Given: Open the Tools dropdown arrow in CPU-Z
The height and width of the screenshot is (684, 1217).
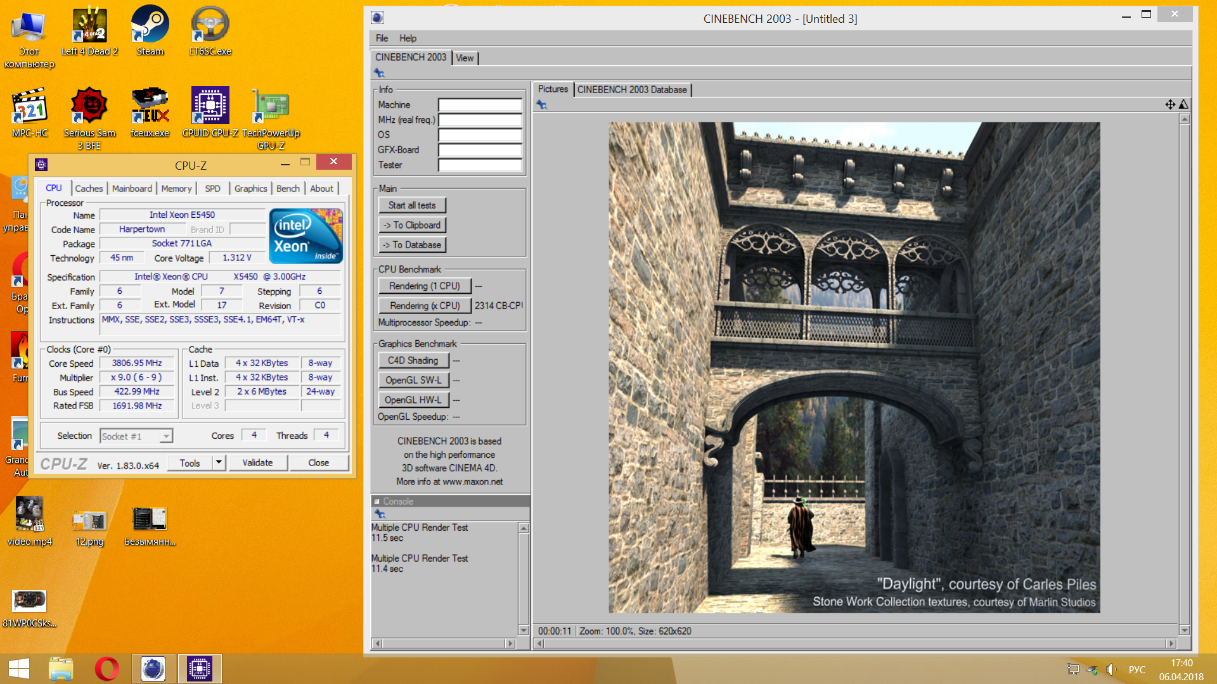Looking at the screenshot, I should 219,462.
